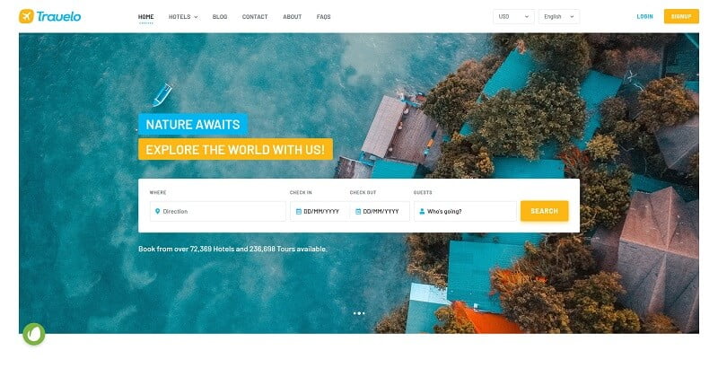Click the location pin icon in Direction field

158,212
